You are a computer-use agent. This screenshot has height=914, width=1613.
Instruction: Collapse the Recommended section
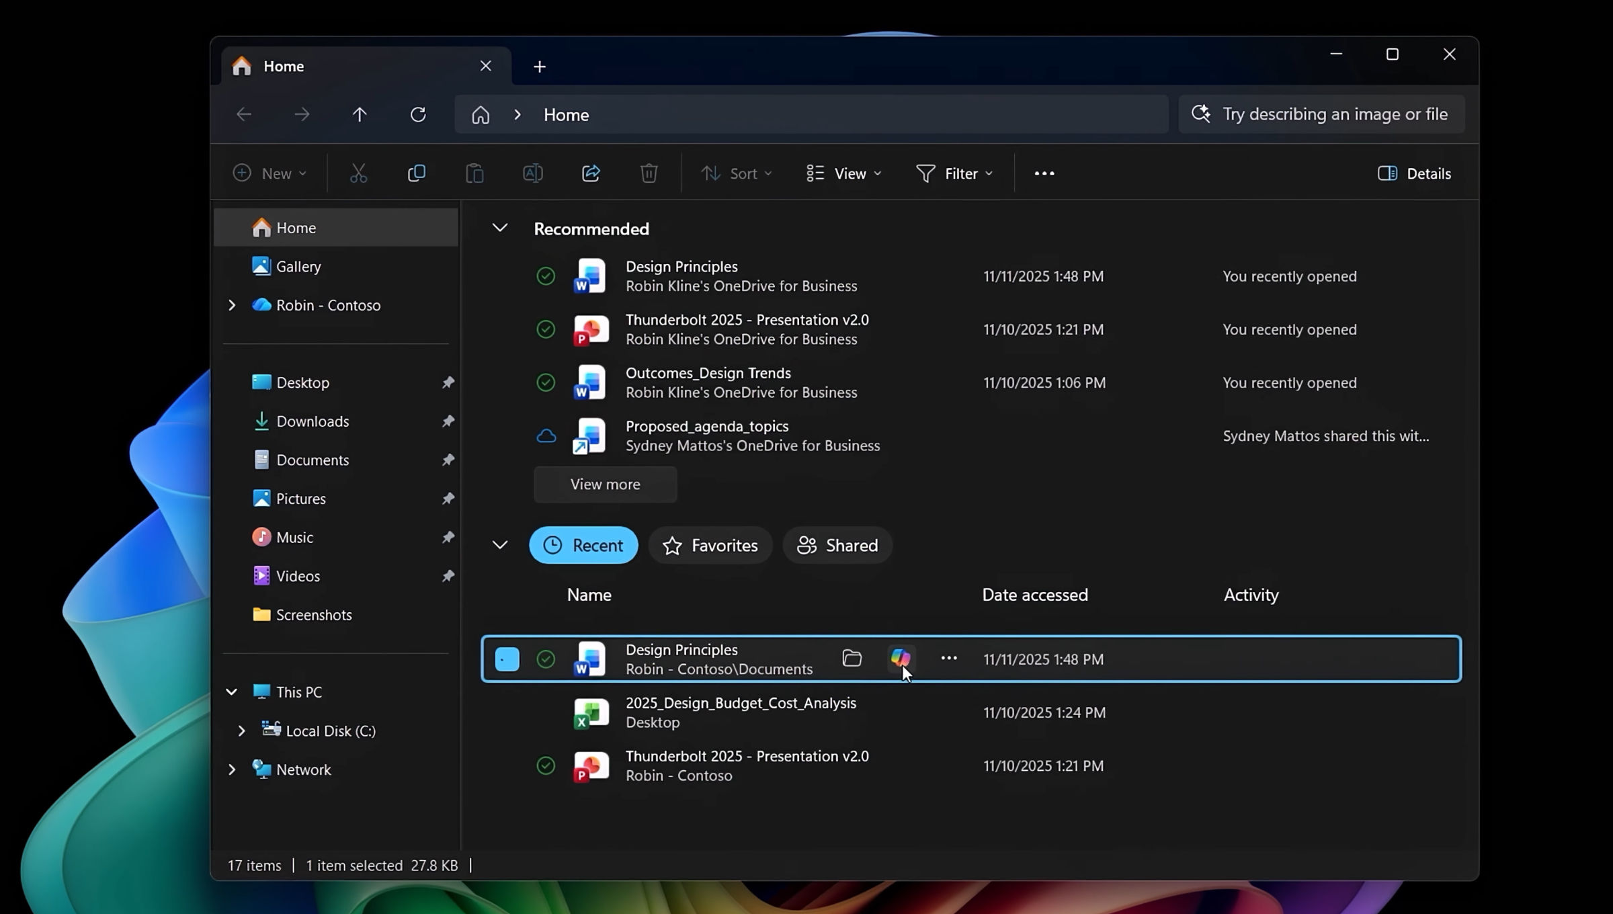click(500, 228)
